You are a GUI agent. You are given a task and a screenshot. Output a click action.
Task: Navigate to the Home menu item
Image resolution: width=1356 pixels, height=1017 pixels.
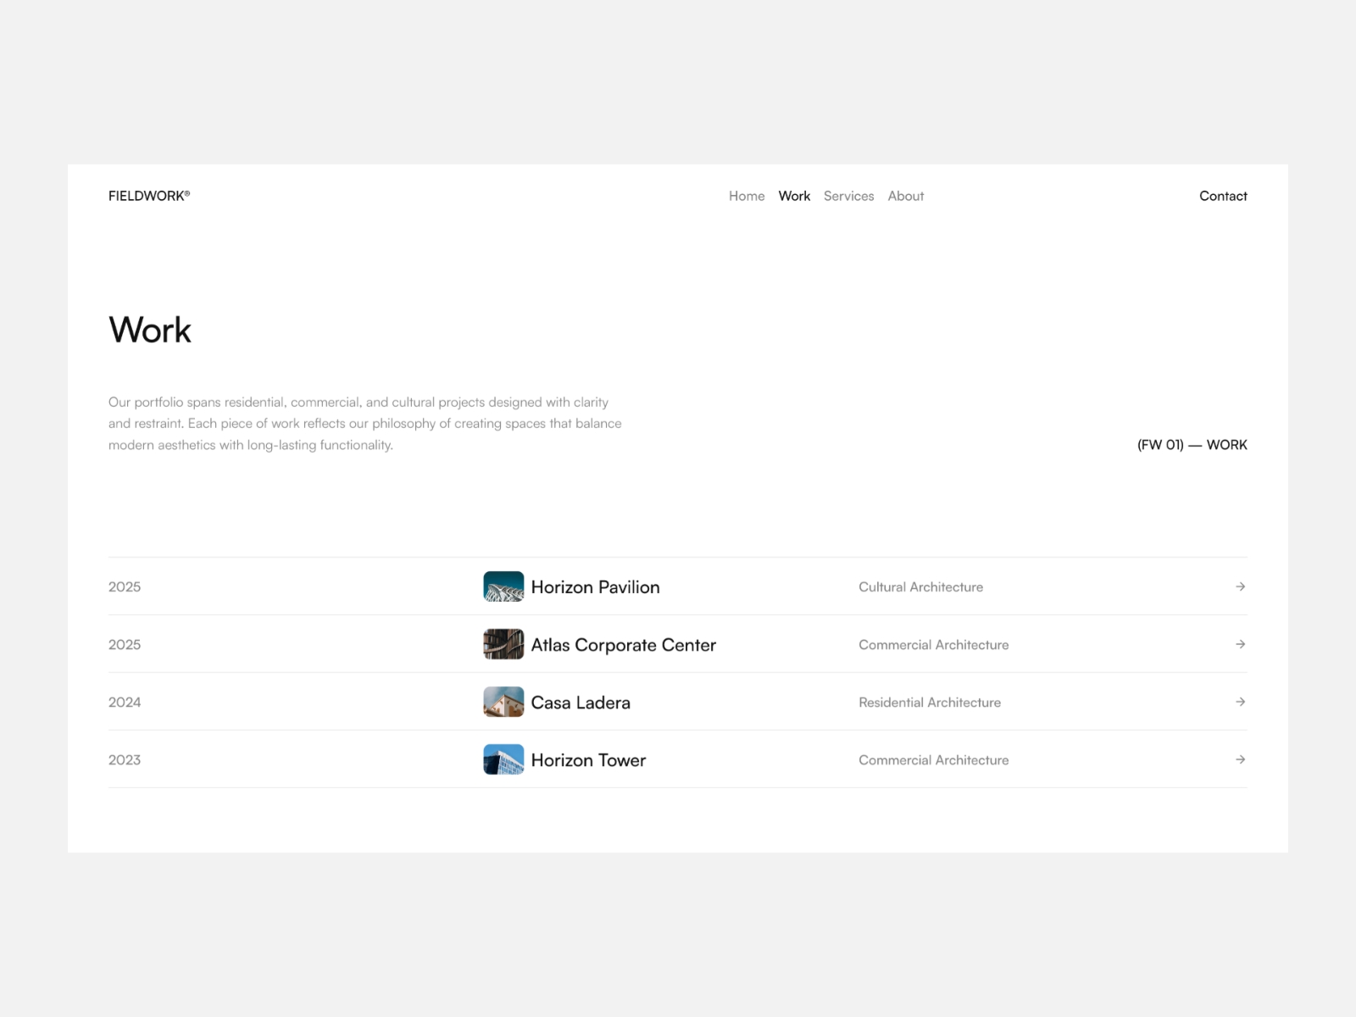[x=747, y=196]
